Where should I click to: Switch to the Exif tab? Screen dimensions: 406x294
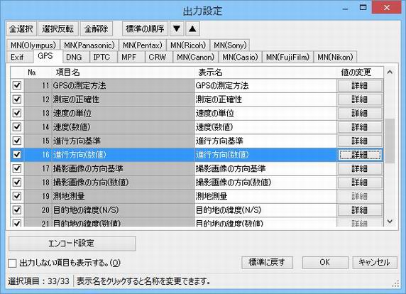[17, 57]
